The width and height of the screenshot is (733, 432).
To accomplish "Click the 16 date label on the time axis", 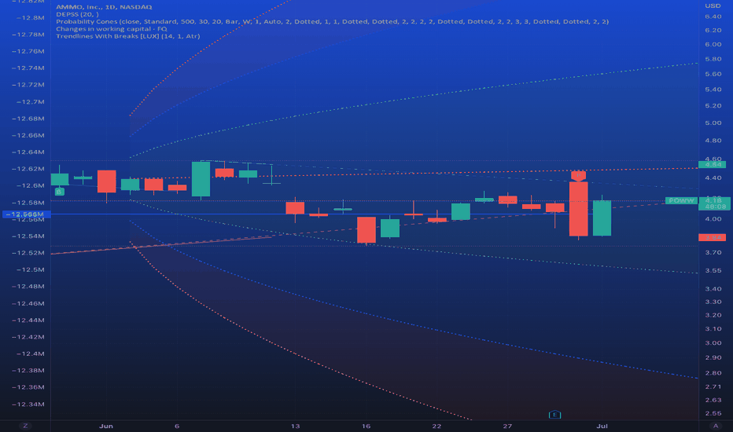I will (366, 426).
